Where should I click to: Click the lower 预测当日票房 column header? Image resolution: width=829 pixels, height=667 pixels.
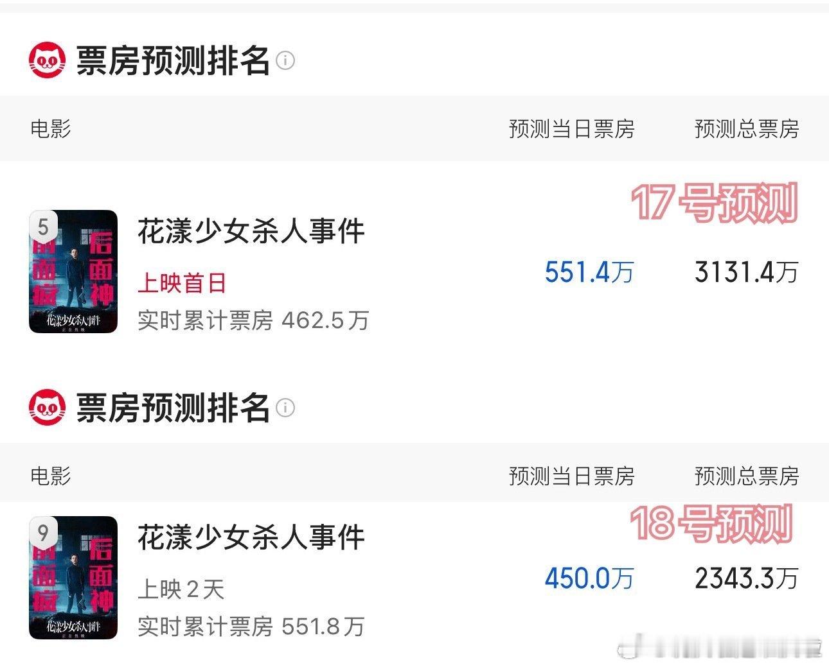pyautogui.click(x=571, y=476)
